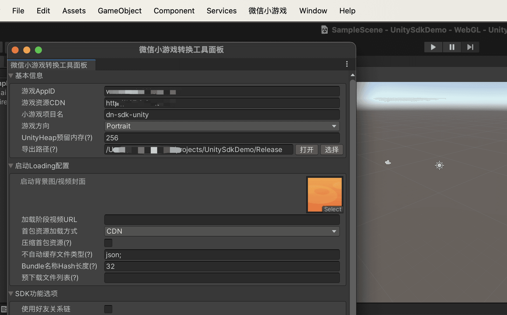Open the Help menu
The image size is (507, 315).
point(347,11)
